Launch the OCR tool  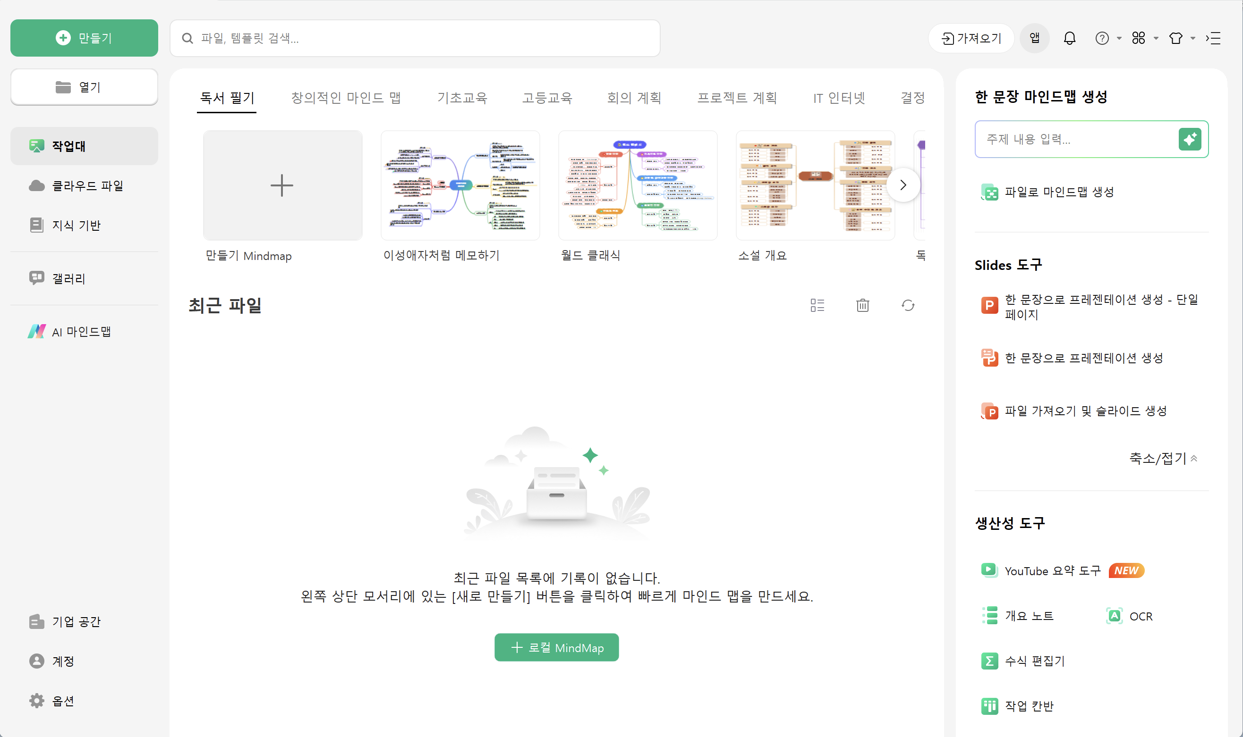(1129, 616)
